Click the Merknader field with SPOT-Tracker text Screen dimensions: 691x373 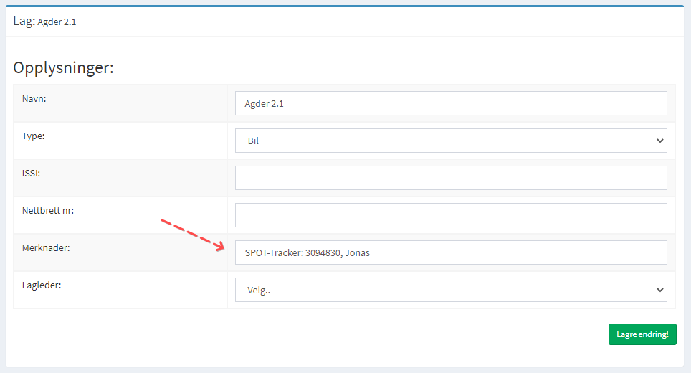click(450, 252)
